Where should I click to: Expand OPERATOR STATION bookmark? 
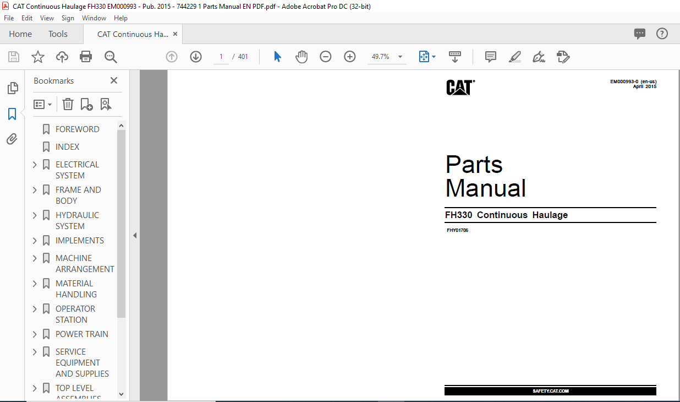[x=35, y=309]
